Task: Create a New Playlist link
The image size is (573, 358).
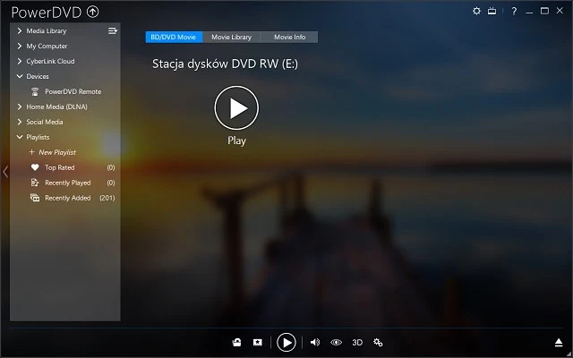Action: [x=57, y=152]
